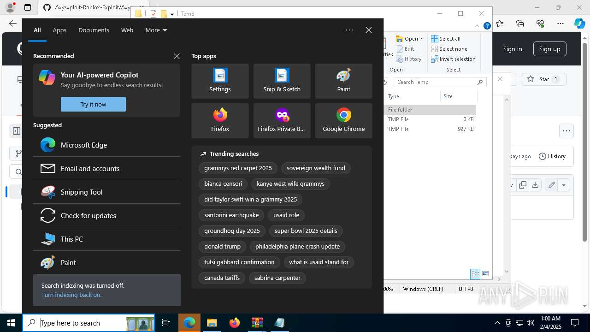Open Explorer help question mark icon

point(487,26)
